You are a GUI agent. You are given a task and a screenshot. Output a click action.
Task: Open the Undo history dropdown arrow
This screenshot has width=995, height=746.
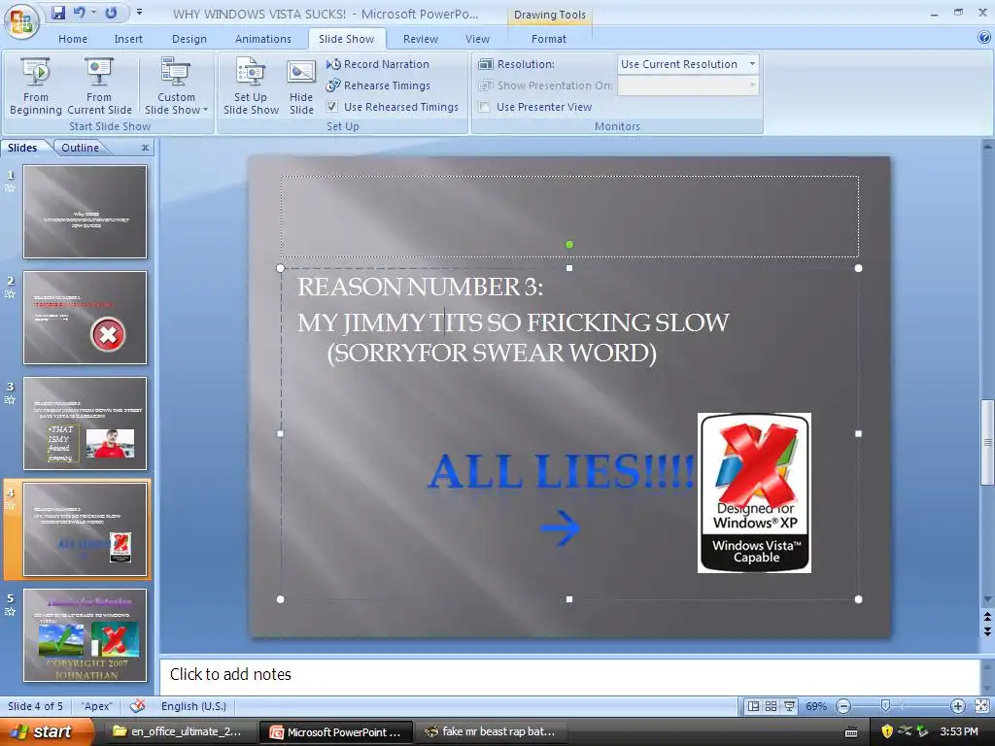[x=94, y=13]
